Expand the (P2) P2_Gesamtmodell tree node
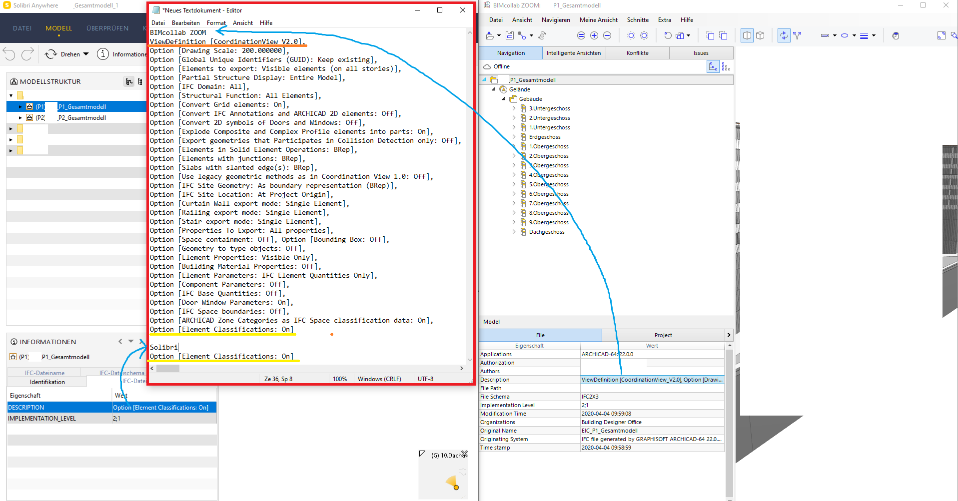This screenshot has width=958, height=501. (20, 118)
